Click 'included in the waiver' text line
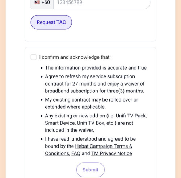This screenshot has width=181, height=178. 70,130
